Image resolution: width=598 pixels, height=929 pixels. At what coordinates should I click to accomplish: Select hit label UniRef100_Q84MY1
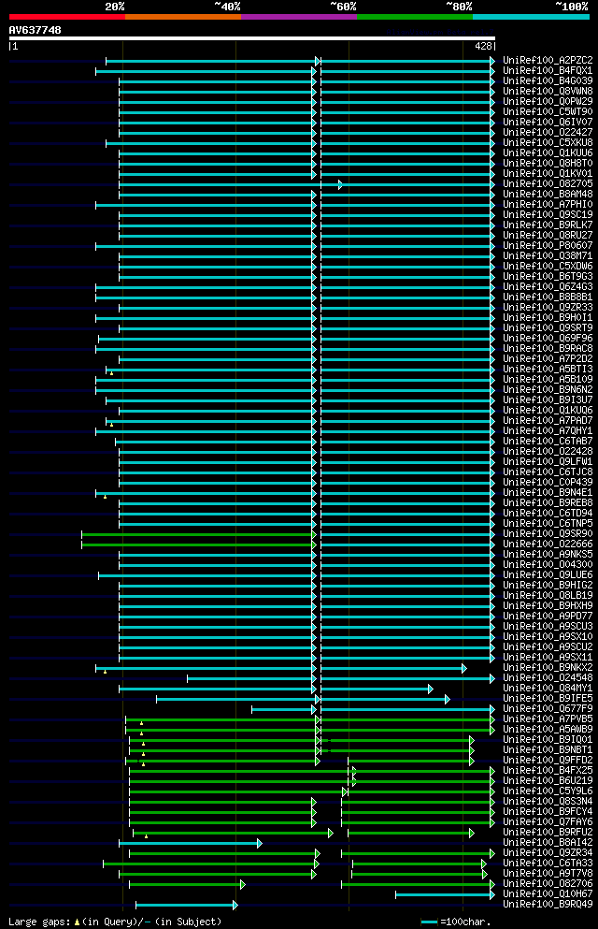click(x=548, y=689)
